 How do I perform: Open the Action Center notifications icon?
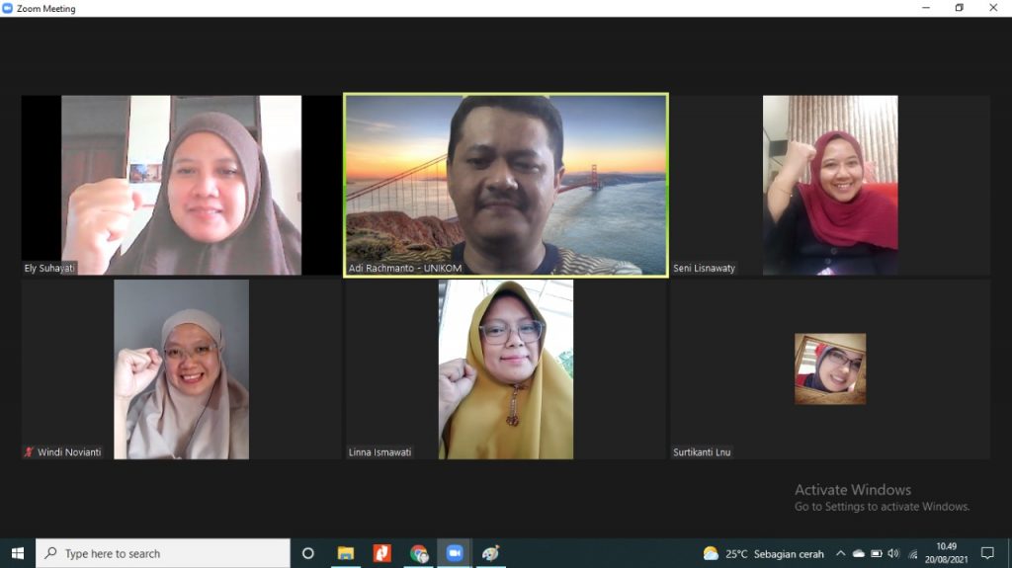pos(987,553)
